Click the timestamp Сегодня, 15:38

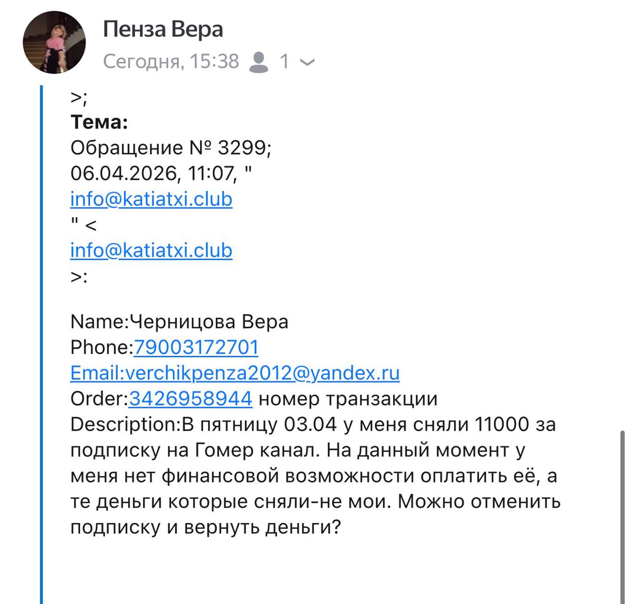[171, 62]
